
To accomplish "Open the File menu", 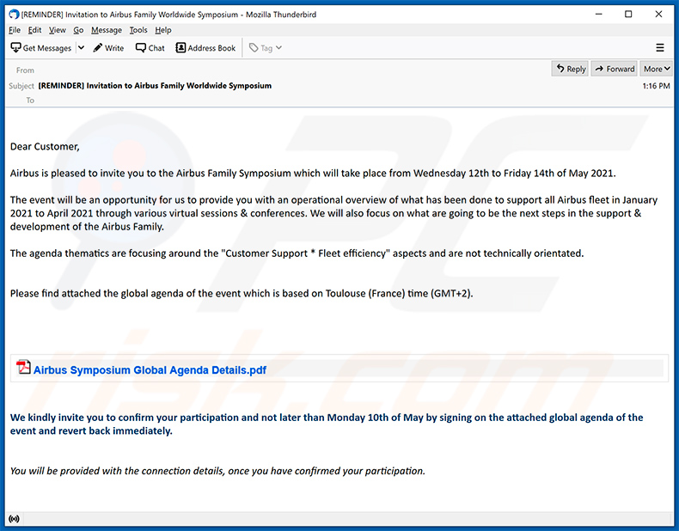I will [x=15, y=30].
